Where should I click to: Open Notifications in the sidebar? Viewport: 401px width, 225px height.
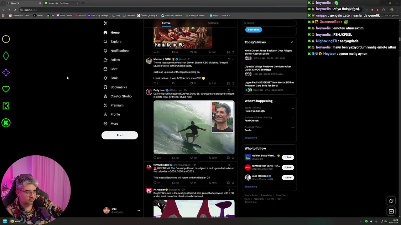[x=116, y=51]
